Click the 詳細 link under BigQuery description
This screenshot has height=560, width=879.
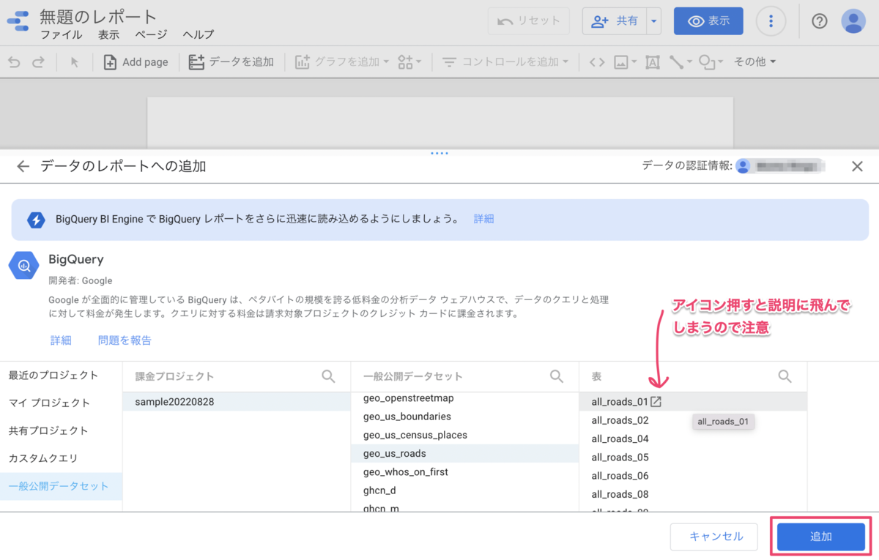coord(61,340)
